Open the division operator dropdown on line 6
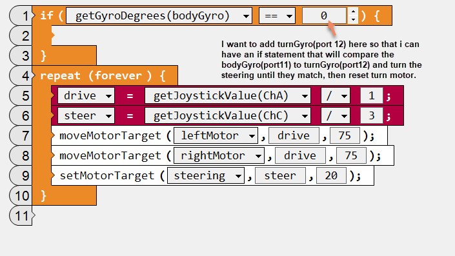 click(336, 115)
